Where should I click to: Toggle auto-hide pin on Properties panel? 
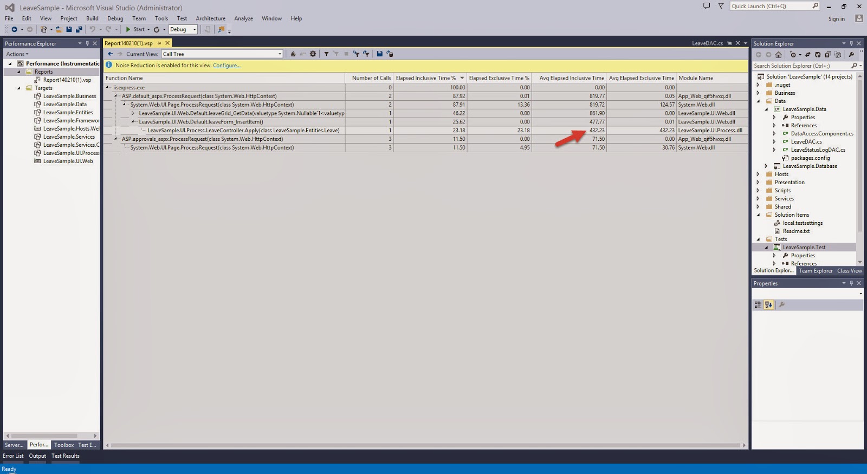coord(851,283)
